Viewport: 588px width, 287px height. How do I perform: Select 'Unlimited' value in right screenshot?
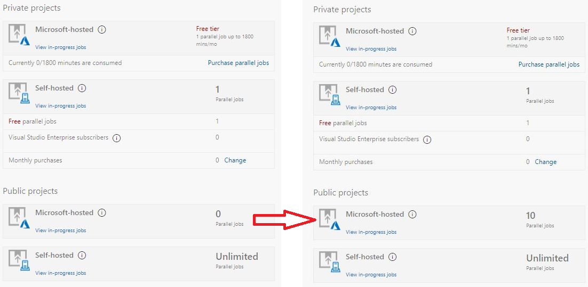pyautogui.click(x=547, y=258)
